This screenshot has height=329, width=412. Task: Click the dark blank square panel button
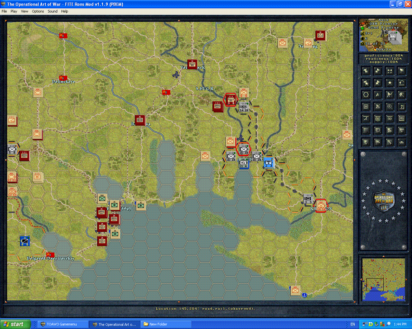pos(366,130)
